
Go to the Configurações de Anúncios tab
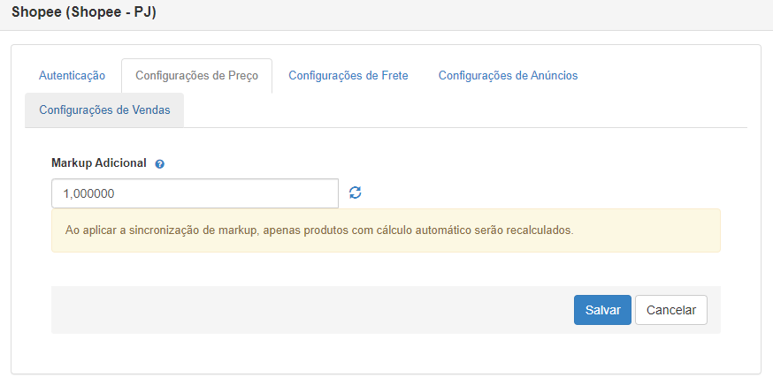tap(509, 76)
